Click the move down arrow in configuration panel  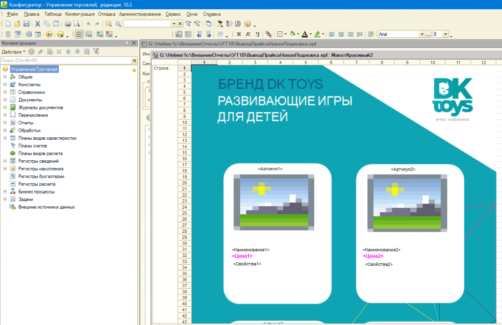pos(77,51)
